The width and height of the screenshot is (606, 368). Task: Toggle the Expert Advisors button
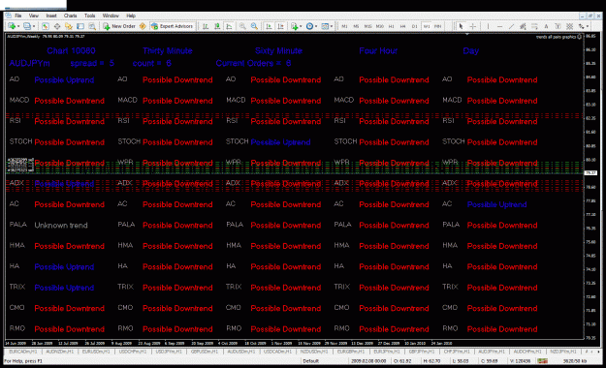172,26
